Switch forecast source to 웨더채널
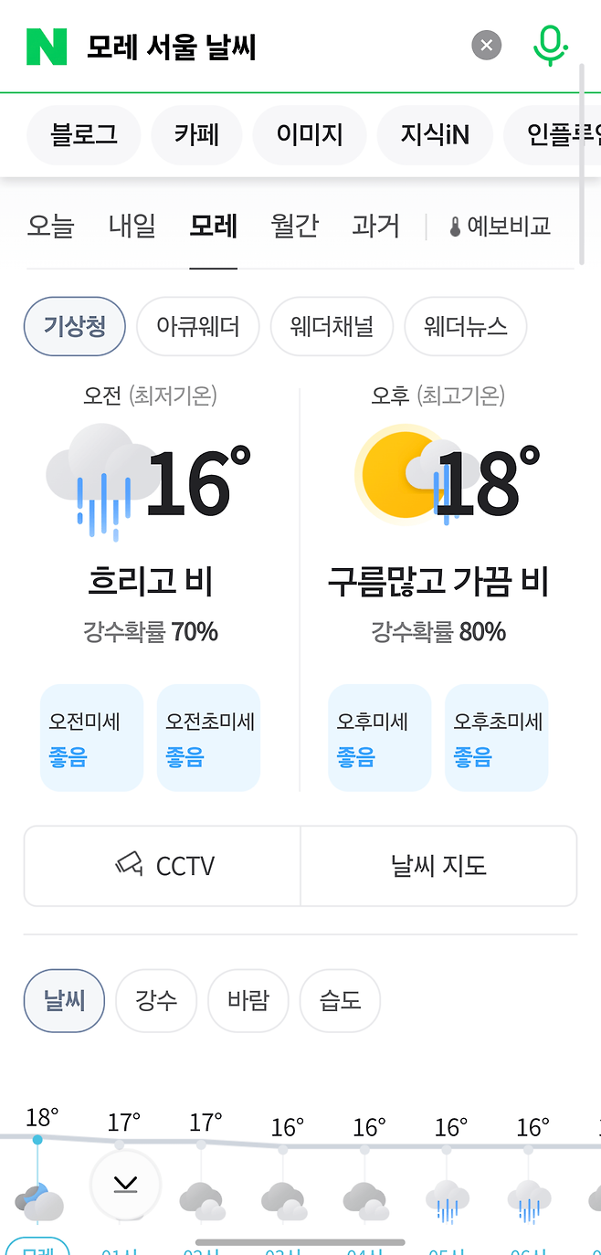601x1255 pixels. [332, 326]
